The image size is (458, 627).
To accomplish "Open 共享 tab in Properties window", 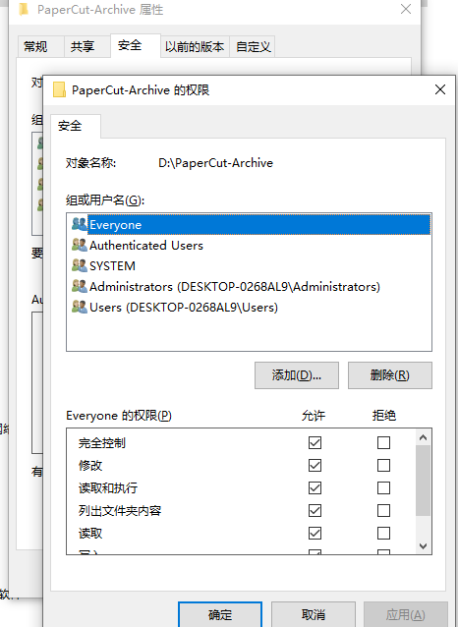I will (87, 47).
